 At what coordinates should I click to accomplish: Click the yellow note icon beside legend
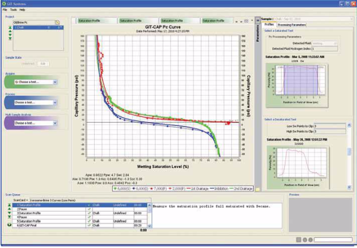(258, 189)
